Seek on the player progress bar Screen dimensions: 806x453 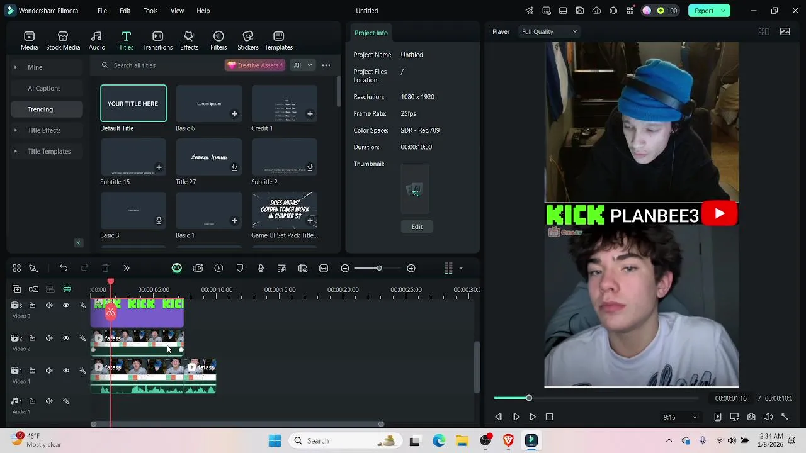(x=596, y=398)
